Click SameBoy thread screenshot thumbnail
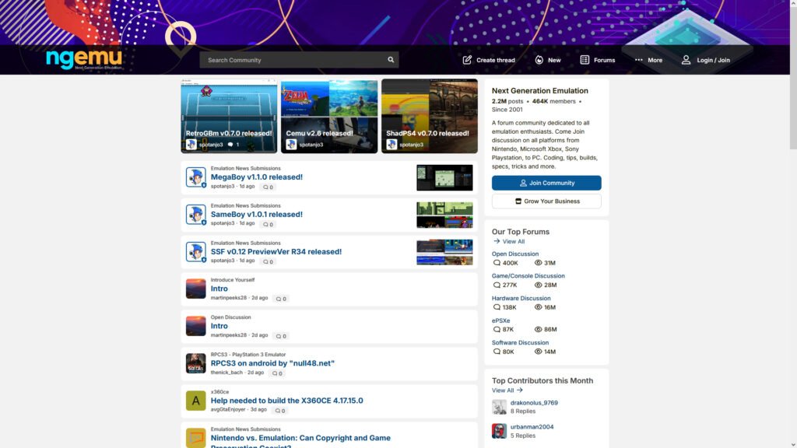Screen dimensions: 797x448 [444, 215]
